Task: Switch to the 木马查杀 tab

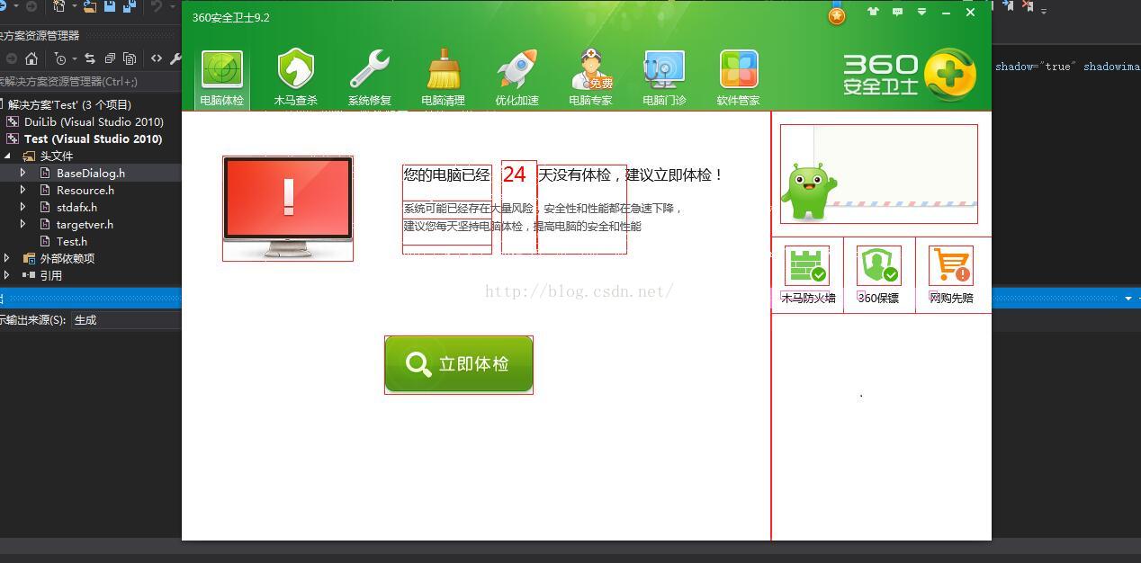Action: click(x=296, y=80)
